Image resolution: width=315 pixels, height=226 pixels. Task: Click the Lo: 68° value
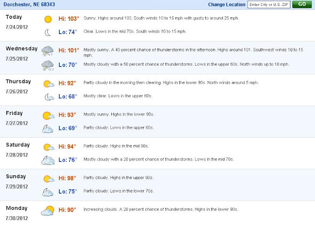[68, 97]
